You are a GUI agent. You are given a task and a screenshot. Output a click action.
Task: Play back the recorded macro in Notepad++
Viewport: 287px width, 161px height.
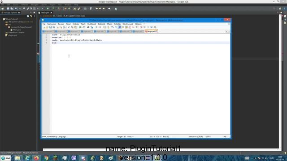click(x=148, y=27)
